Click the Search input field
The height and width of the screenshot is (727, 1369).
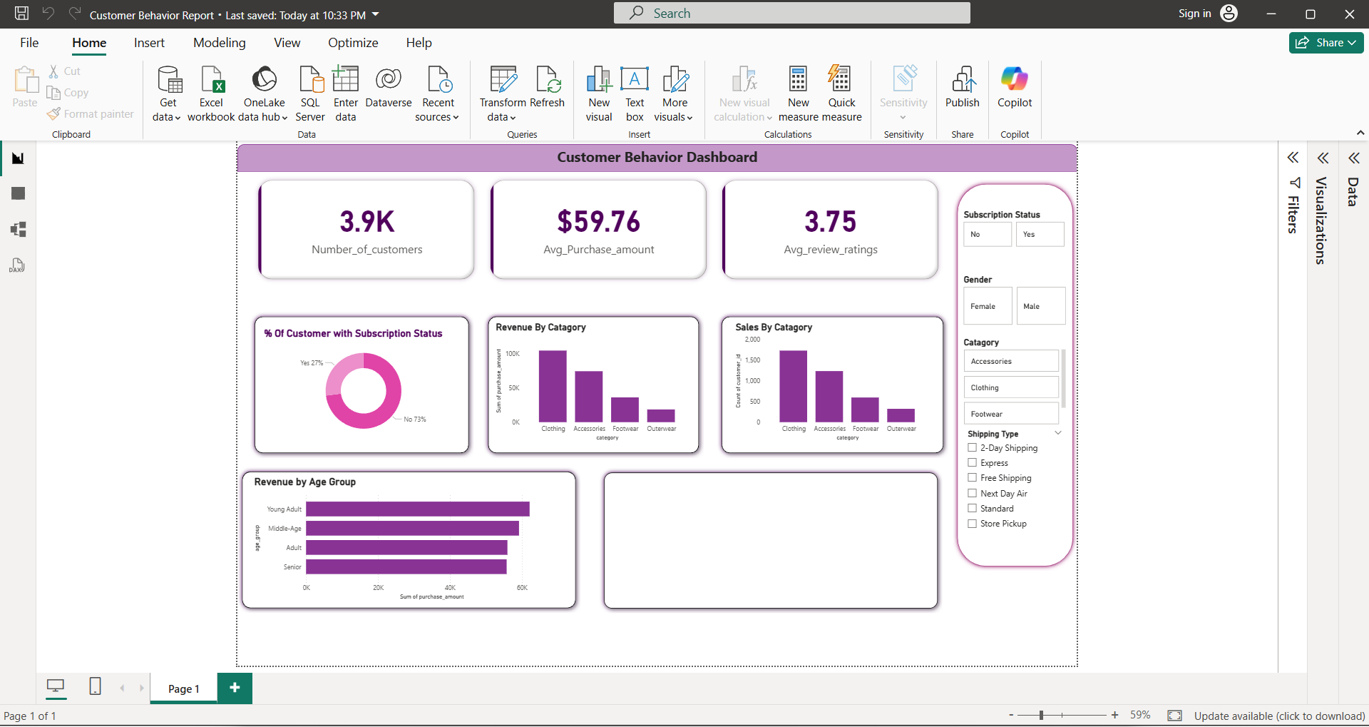pyautogui.click(x=791, y=13)
